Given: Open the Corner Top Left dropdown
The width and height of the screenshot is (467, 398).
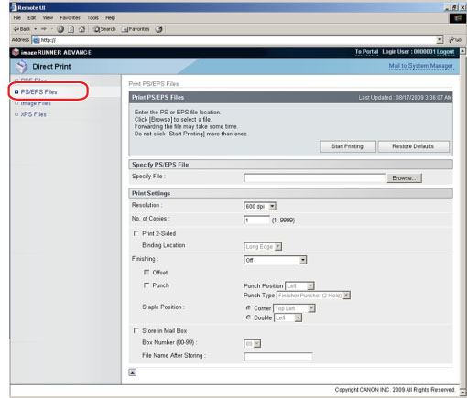Looking at the screenshot, I should 294,308.
